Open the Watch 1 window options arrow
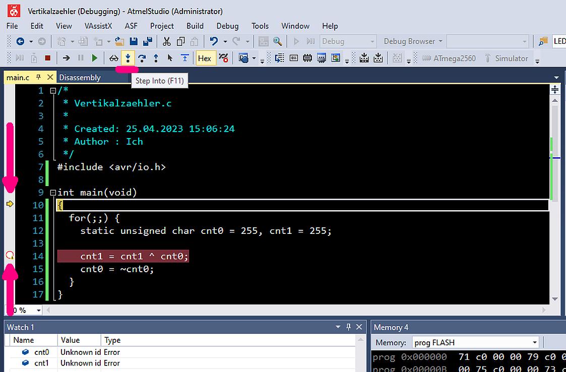This screenshot has width=566, height=372. (338, 327)
